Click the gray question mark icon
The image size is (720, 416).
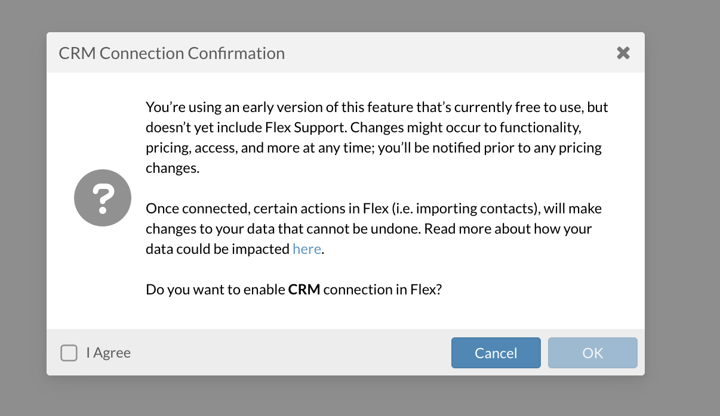(x=102, y=197)
